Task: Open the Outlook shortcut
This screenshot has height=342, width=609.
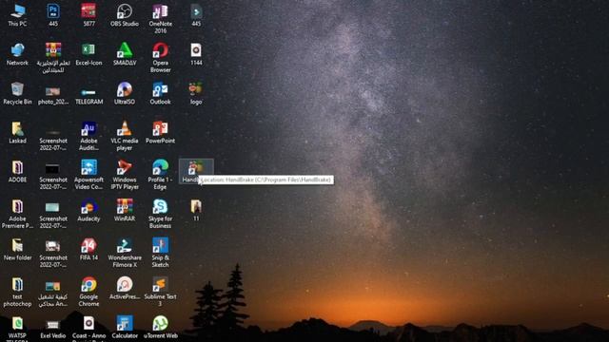Action: [x=161, y=93]
